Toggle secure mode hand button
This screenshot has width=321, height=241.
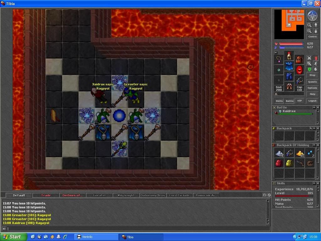tap(315, 69)
